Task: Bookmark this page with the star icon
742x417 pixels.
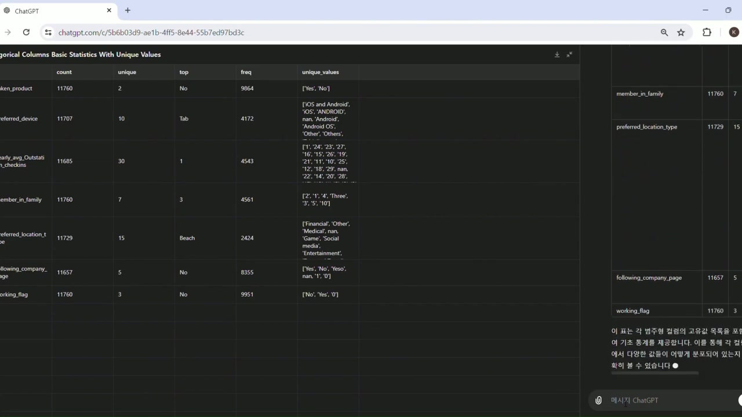Action: click(681, 32)
